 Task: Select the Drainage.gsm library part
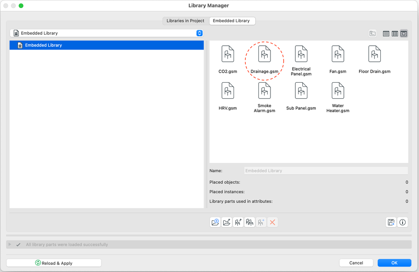pos(264,58)
